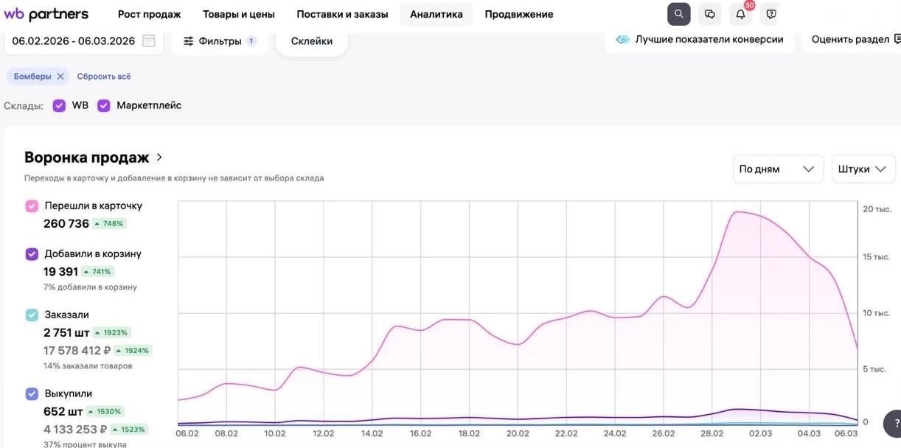
Task: Hide the Добавили в корзину series
Action: tap(32, 254)
